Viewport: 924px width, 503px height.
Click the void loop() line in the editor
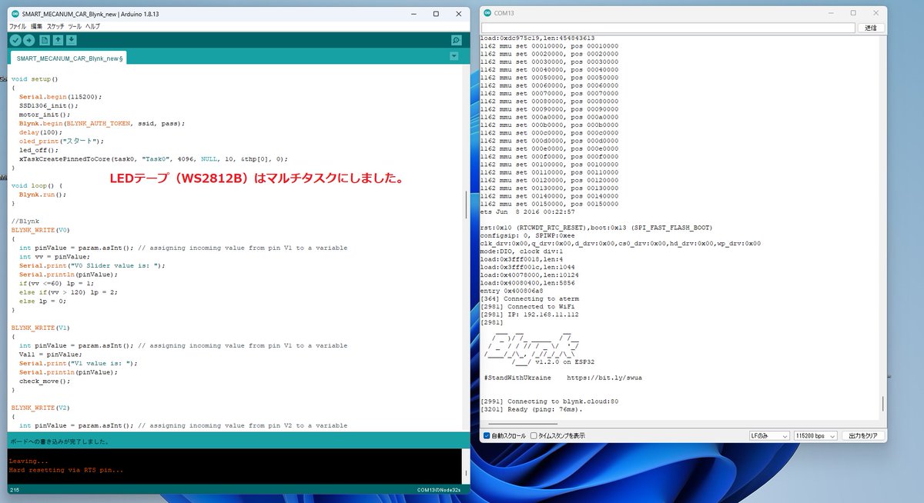coord(36,185)
